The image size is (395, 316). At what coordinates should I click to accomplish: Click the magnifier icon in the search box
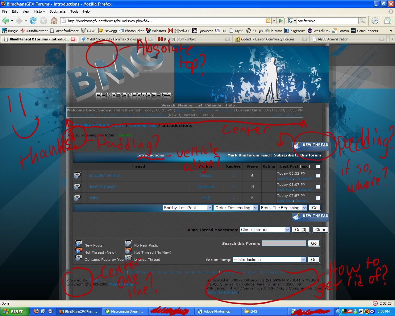click(362, 21)
